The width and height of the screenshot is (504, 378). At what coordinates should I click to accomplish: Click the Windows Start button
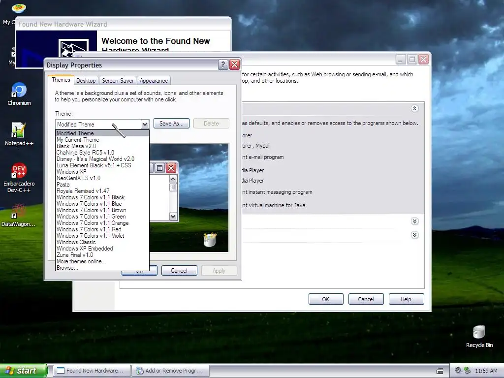pyautogui.click(x=24, y=371)
